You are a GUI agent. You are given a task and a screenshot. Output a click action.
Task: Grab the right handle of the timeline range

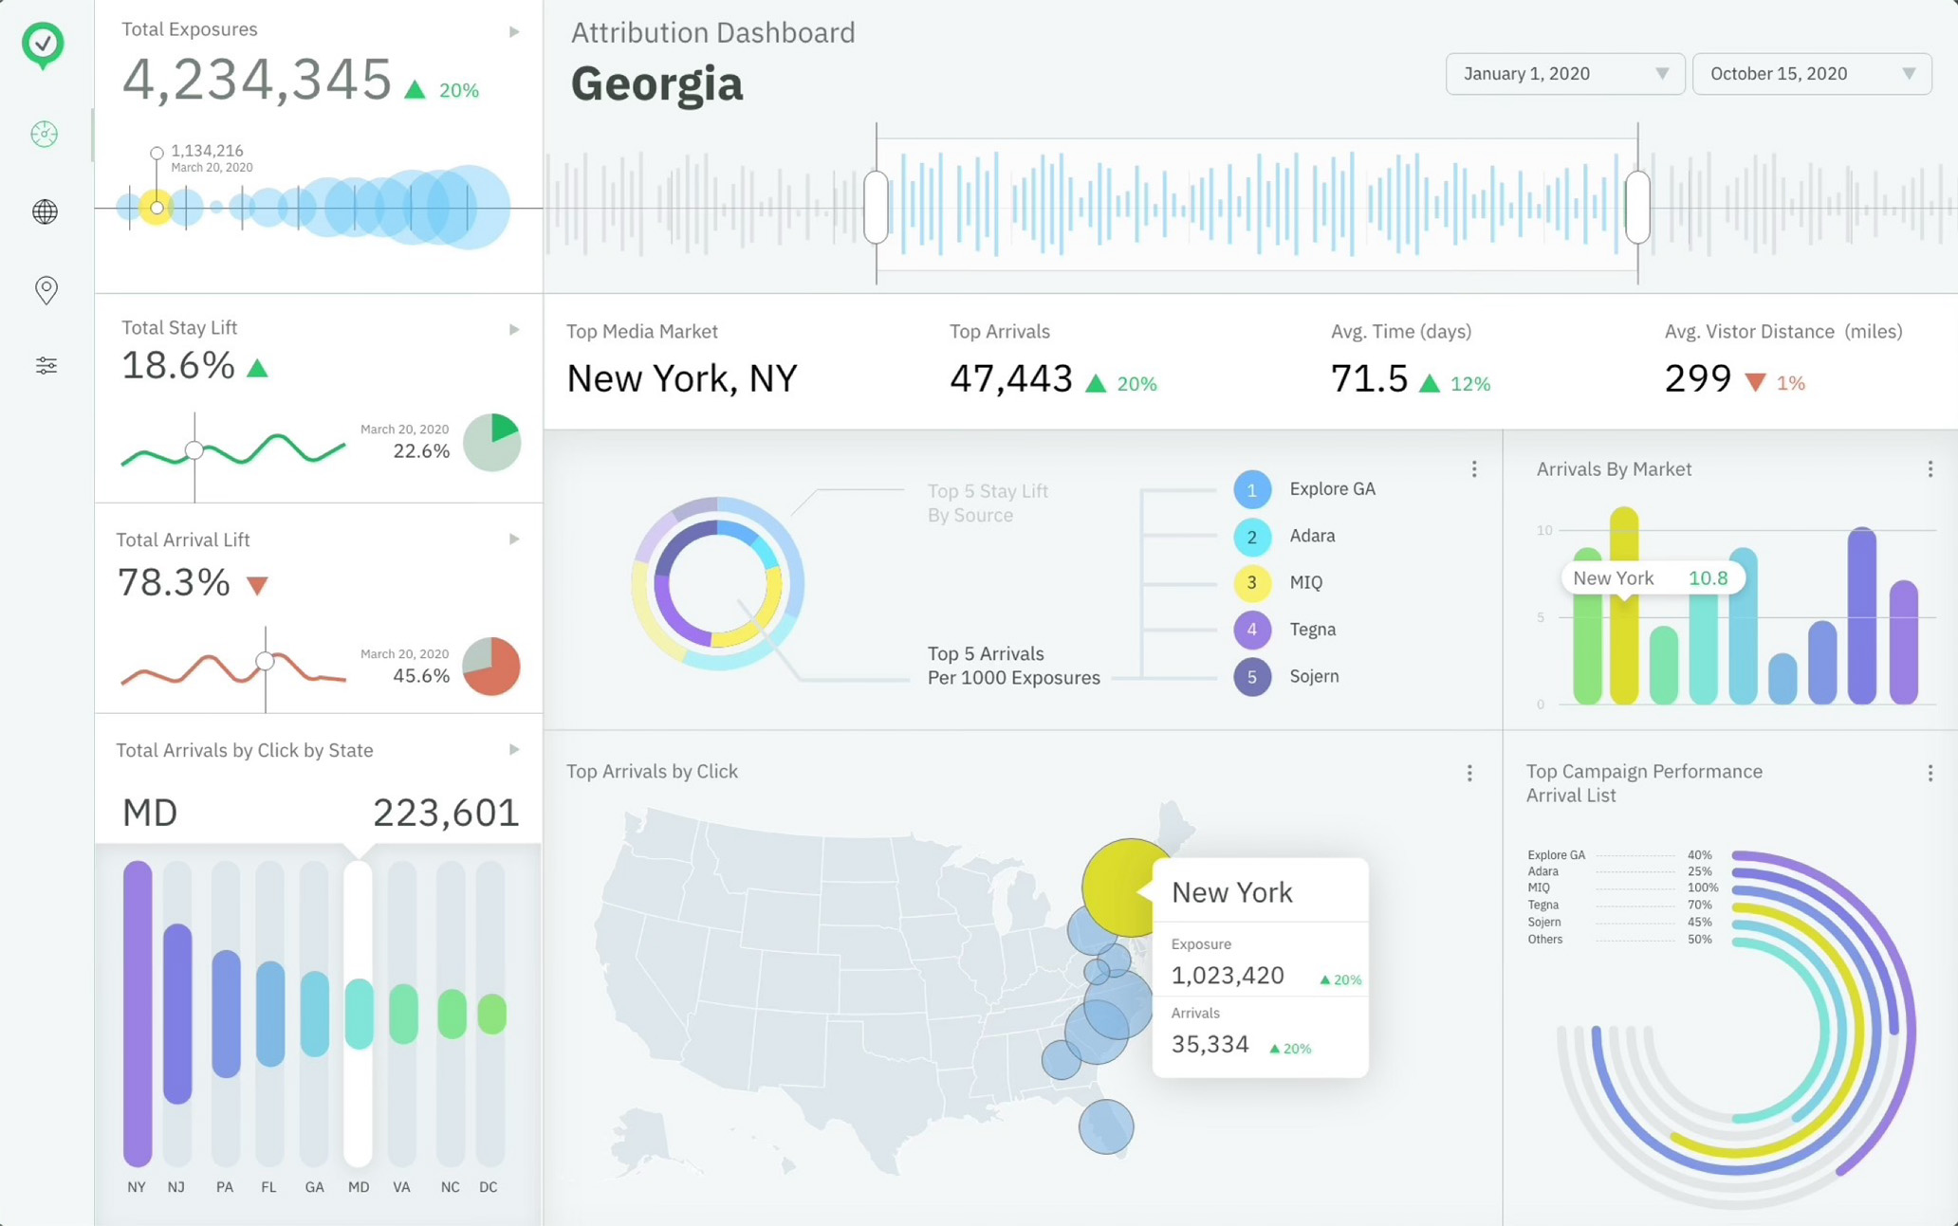coord(1637,207)
